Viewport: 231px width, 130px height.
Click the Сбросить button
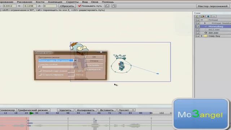(67, 6)
